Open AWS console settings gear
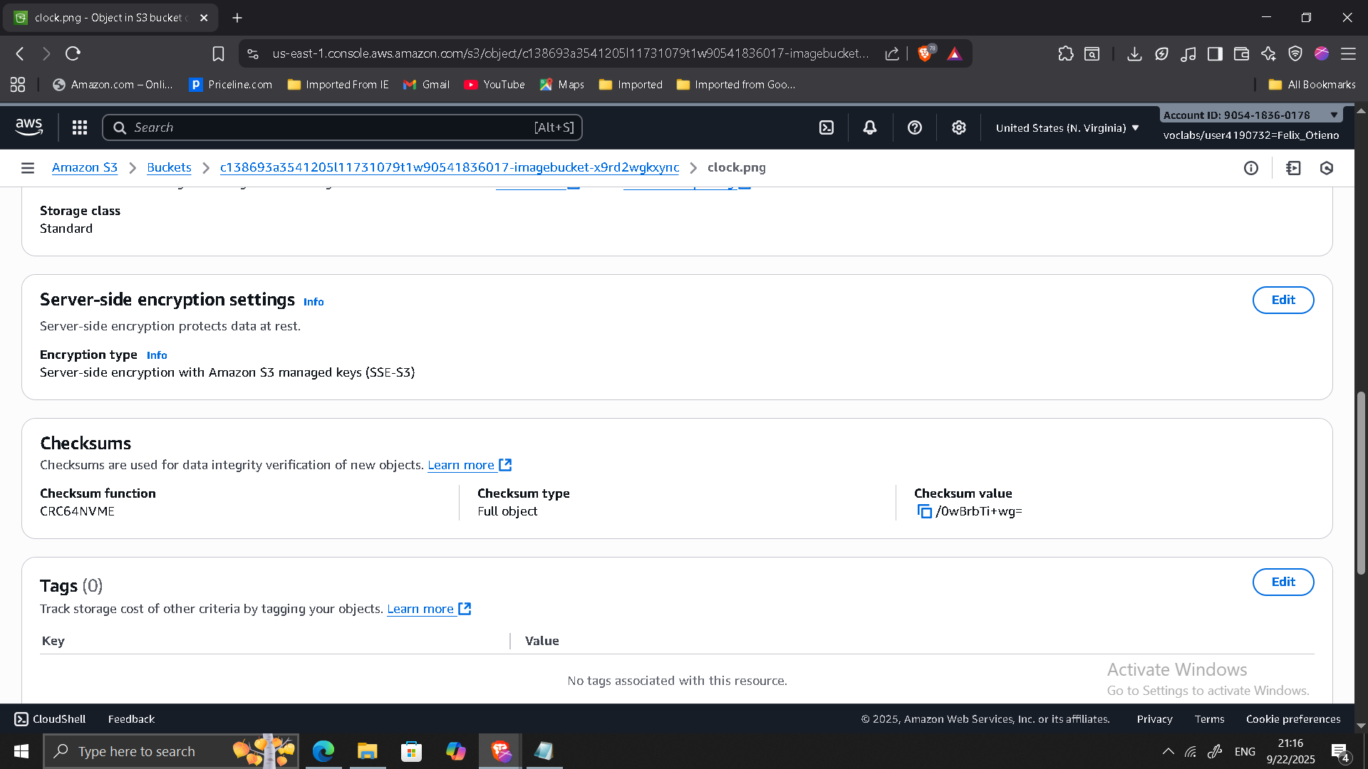1368x769 pixels. [959, 127]
